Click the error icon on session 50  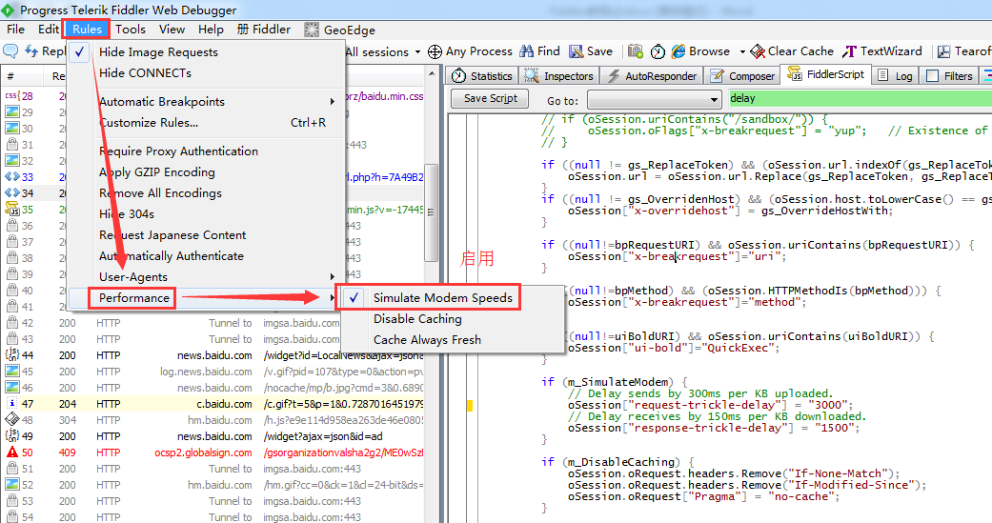click(12, 453)
